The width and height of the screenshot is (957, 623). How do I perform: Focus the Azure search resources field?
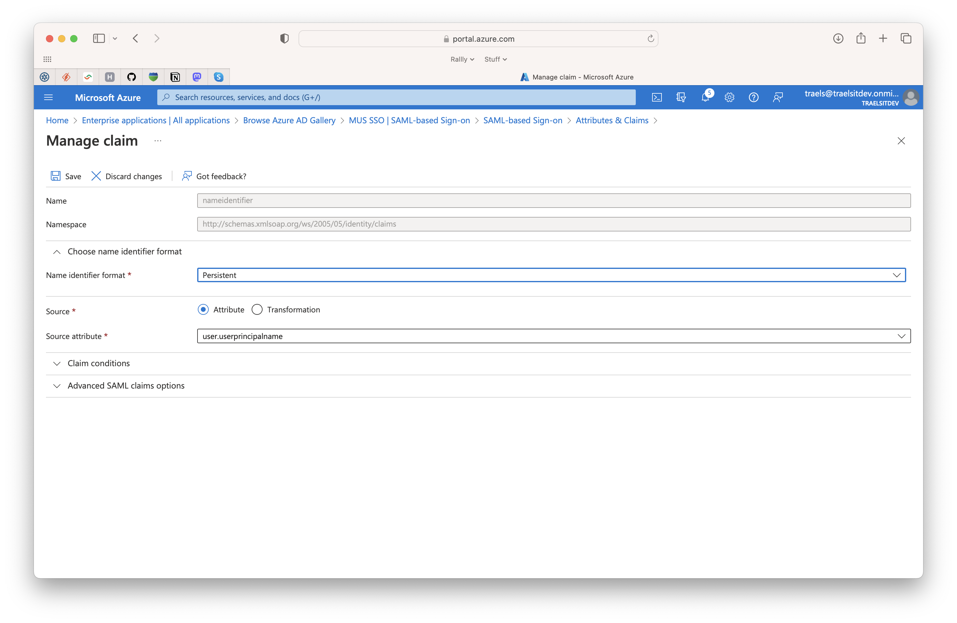click(x=396, y=97)
